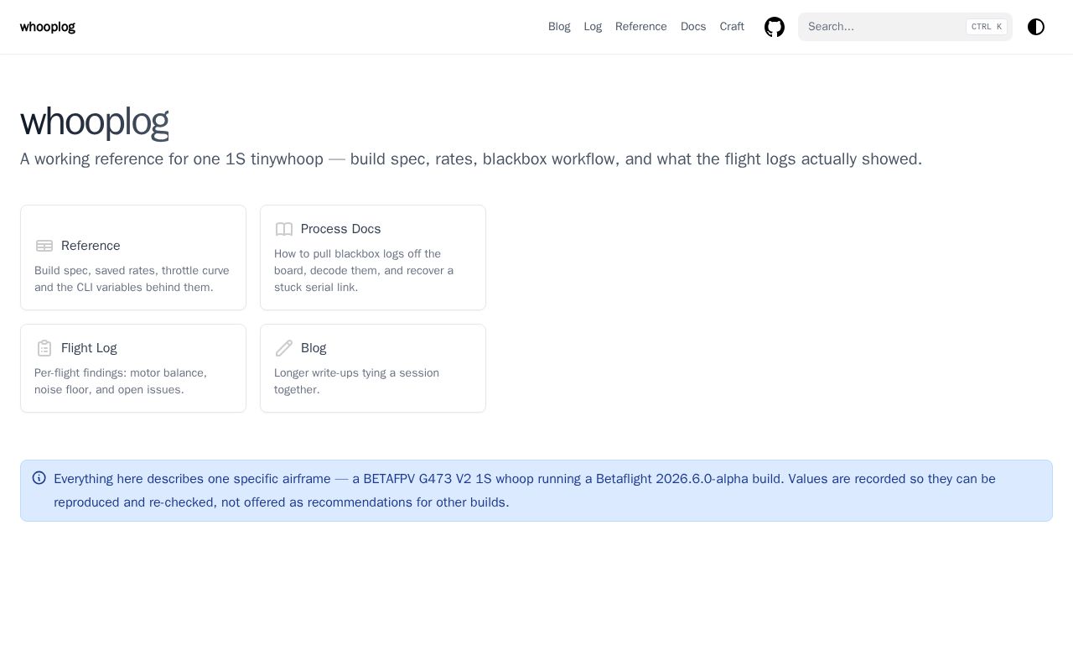Click the tagline starting 'A working reference'
Image resolution: width=1073 pixels, height=671 pixels.
471,159
